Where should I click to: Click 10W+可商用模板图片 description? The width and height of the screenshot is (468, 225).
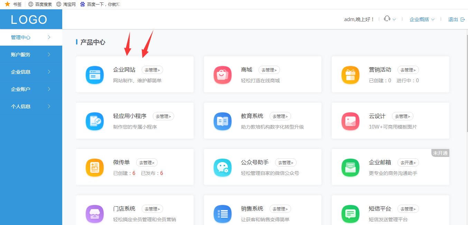coord(393,127)
